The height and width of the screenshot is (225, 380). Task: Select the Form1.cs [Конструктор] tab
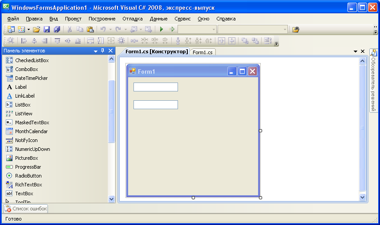[x=157, y=51]
